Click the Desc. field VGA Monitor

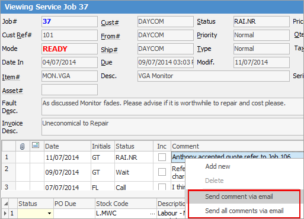click(x=213, y=76)
